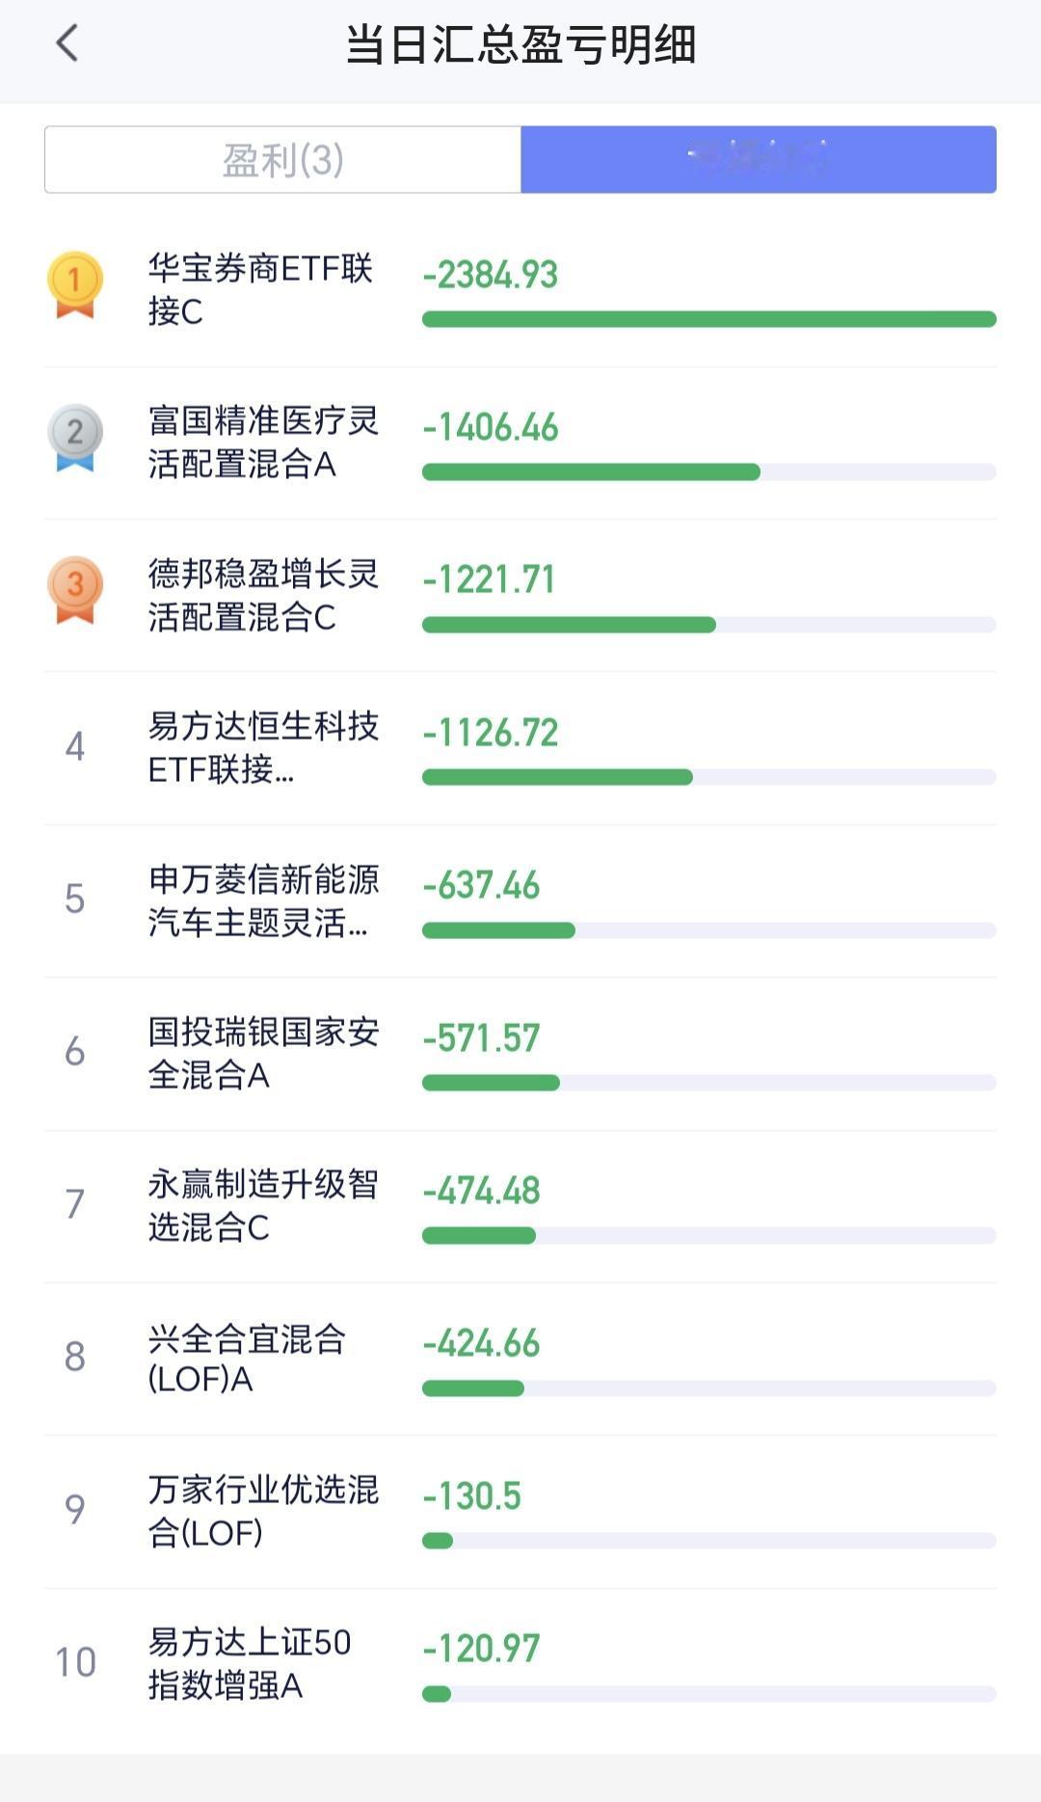Open 国投瑞银国家安全混合A fund
Image resolution: width=1041 pixels, height=1802 pixels.
520,1053
